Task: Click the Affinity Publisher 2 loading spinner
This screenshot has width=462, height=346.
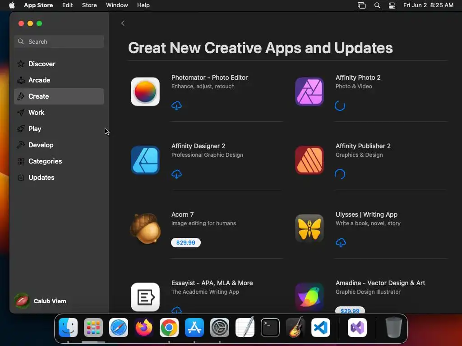Action: (340, 174)
